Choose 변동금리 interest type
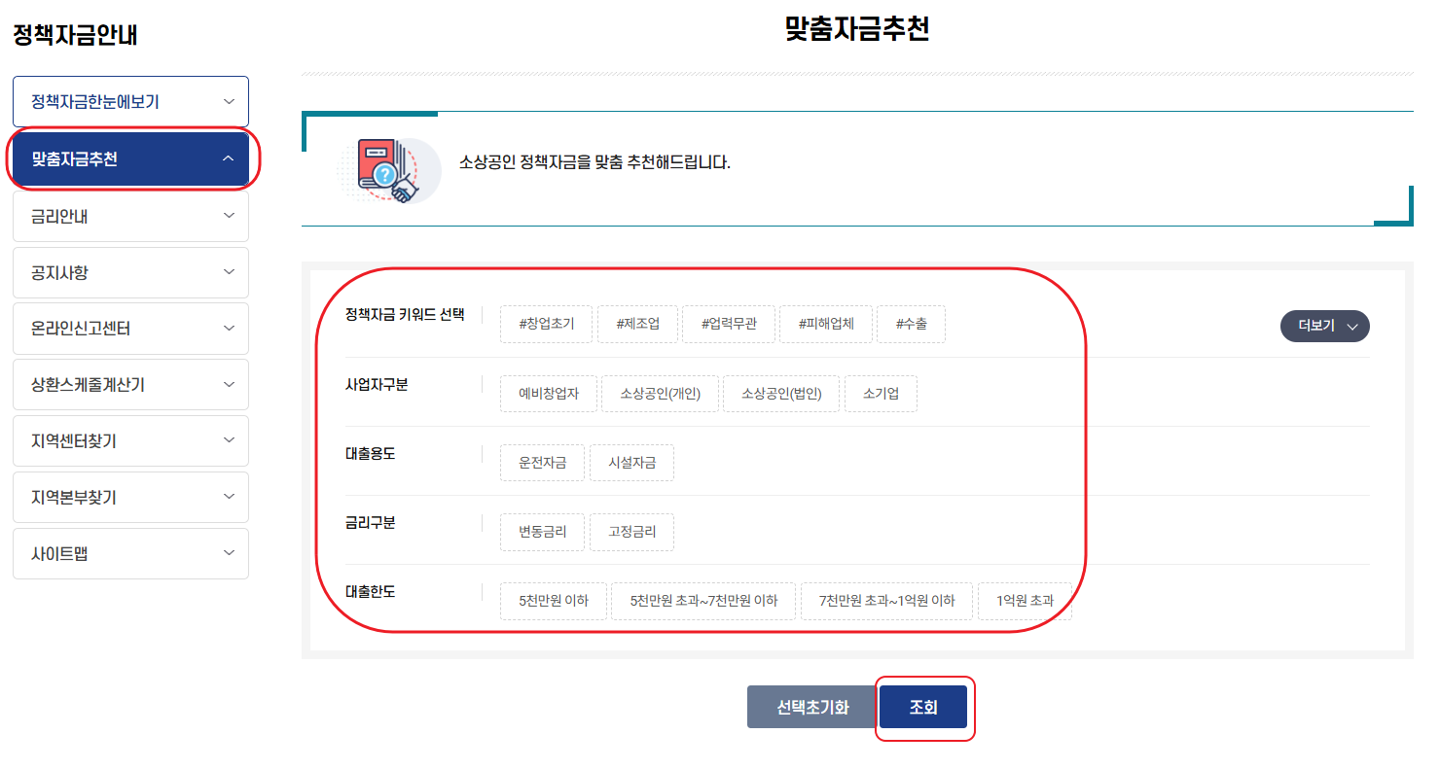 coord(543,532)
